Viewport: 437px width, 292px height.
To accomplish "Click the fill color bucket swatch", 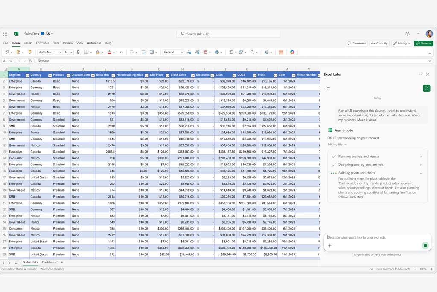I will coord(98,52).
